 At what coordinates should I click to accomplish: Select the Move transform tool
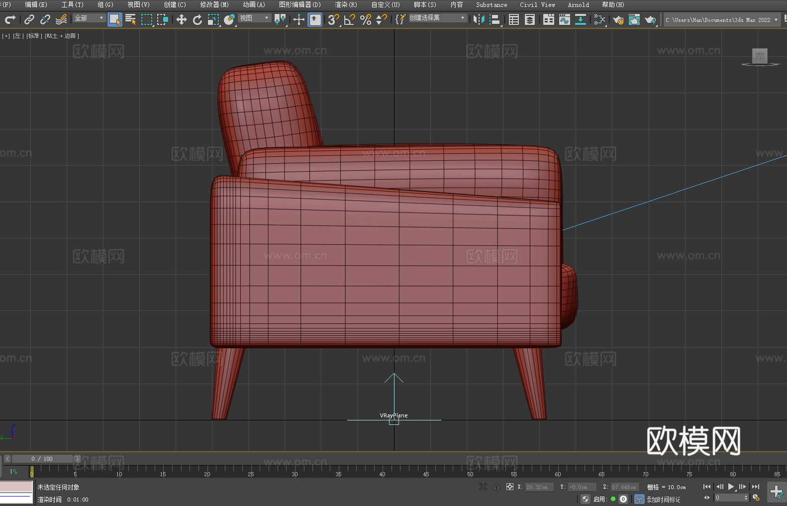coord(182,19)
